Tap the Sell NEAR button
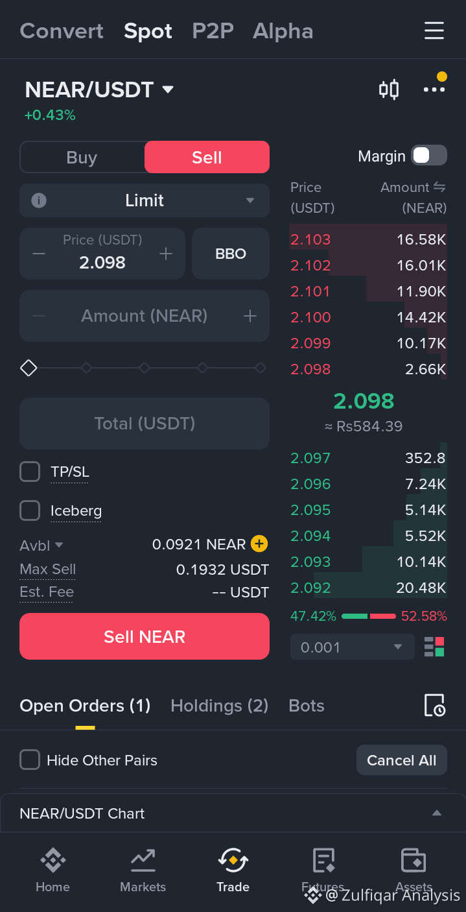466x912 pixels. tap(145, 636)
